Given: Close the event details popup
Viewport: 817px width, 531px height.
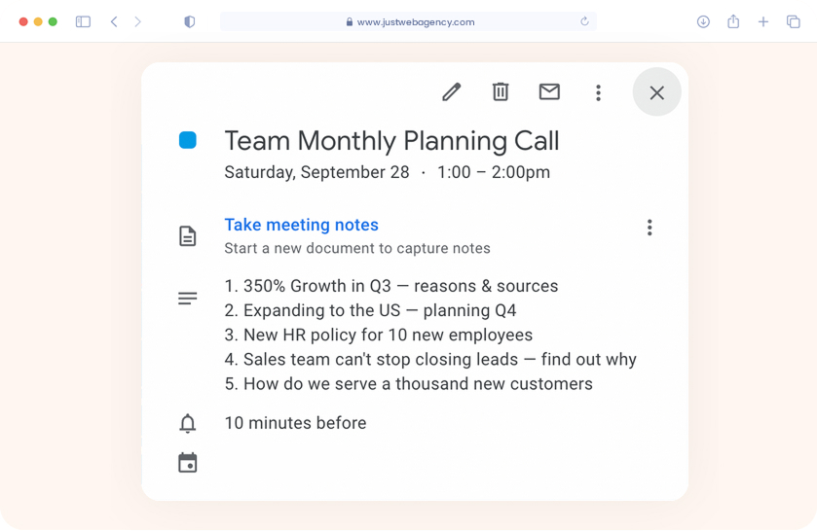Looking at the screenshot, I should click(x=656, y=92).
